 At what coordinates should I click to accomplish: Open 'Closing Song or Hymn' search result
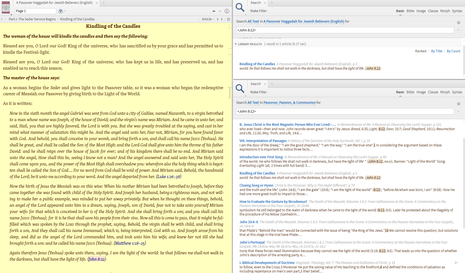(x=256, y=185)
